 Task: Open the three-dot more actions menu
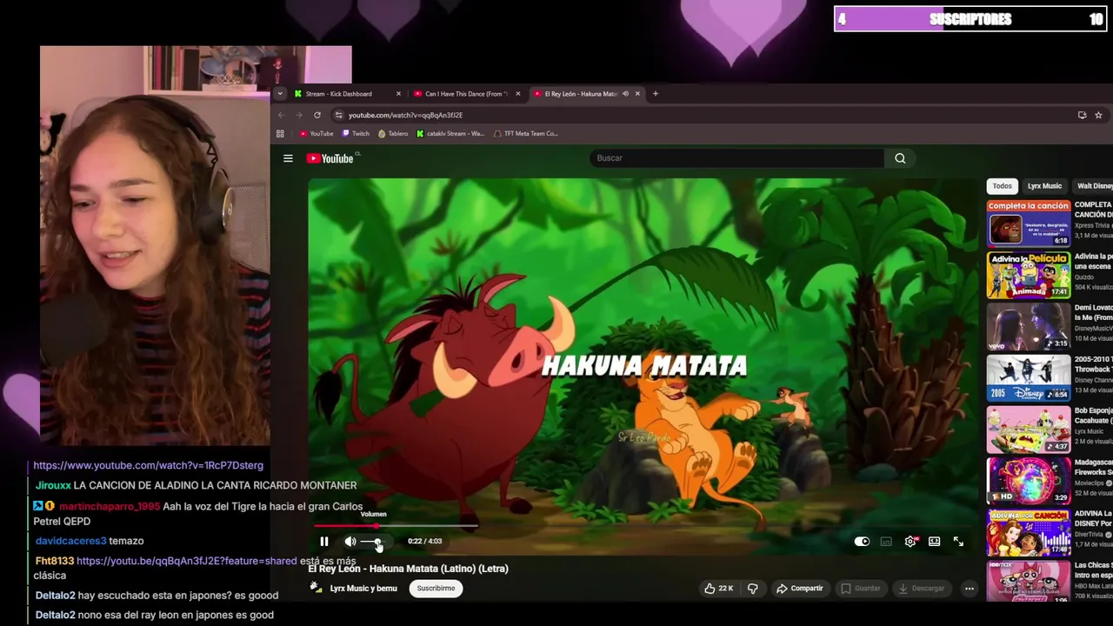969,588
